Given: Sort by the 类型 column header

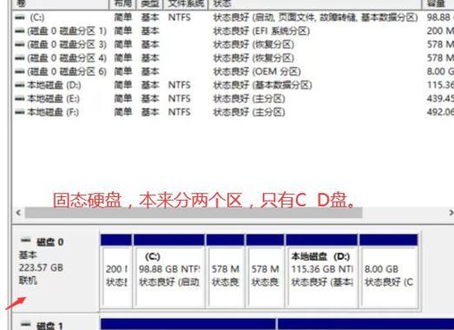Looking at the screenshot, I should point(149,3).
